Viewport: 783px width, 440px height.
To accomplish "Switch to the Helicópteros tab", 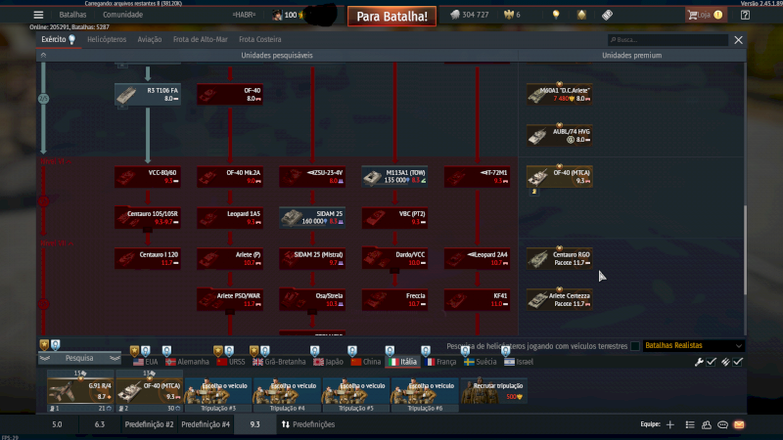I will point(108,40).
